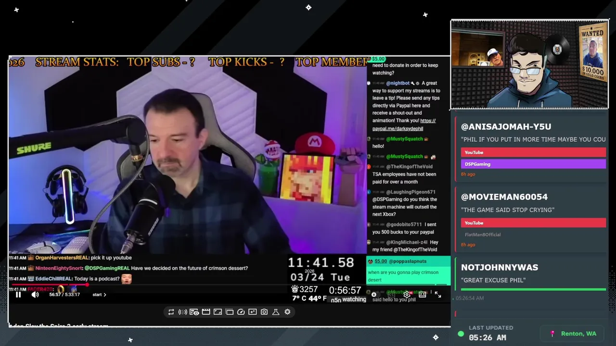616x346 pixels.
Task: Open the paypal.me/darksydephil link
Action: pos(404,124)
